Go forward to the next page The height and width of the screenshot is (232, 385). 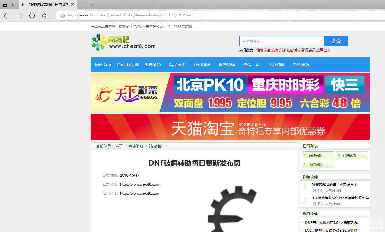pos(19,16)
